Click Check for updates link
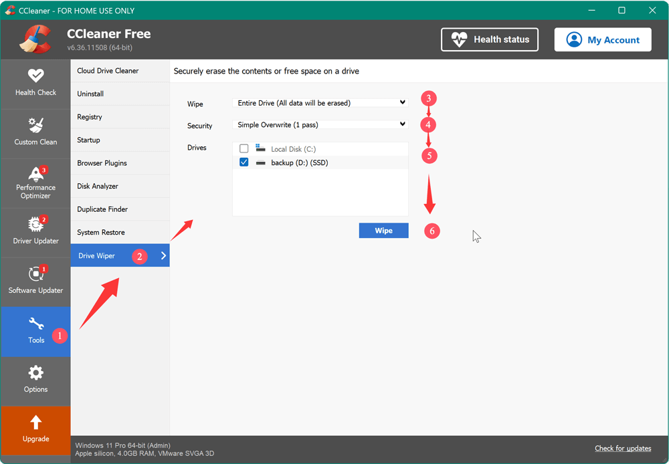The width and height of the screenshot is (669, 464). [622, 448]
